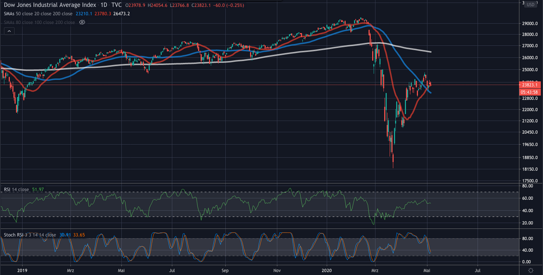This screenshot has width=543, height=275.
Task: Click the low price value L23766.8
Action: pos(179,5)
